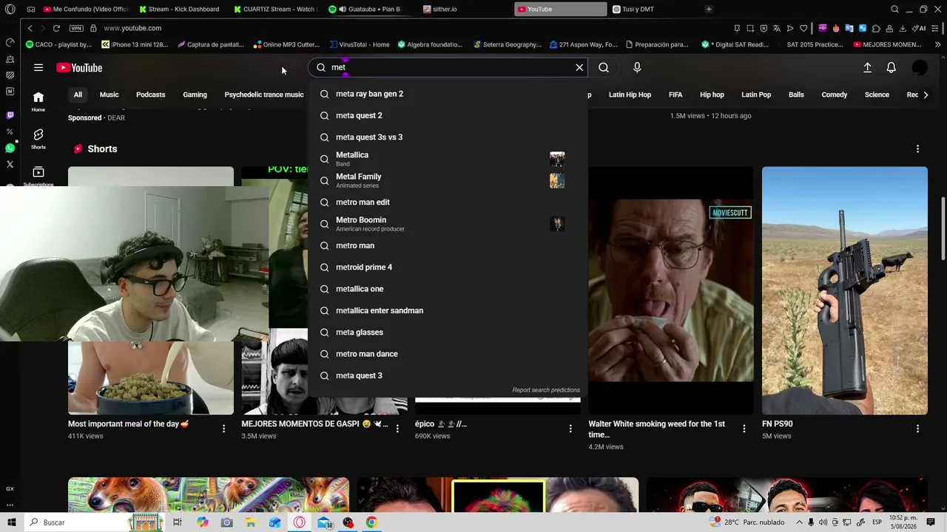Select suggestion 'meta glasses'
Viewport: 947px width, 532px height.
click(x=448, y=332)
